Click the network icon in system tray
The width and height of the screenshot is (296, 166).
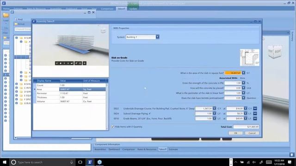[x=248, y=162]
